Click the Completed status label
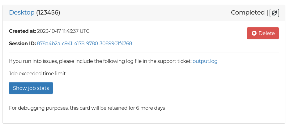 coord(248,12)
